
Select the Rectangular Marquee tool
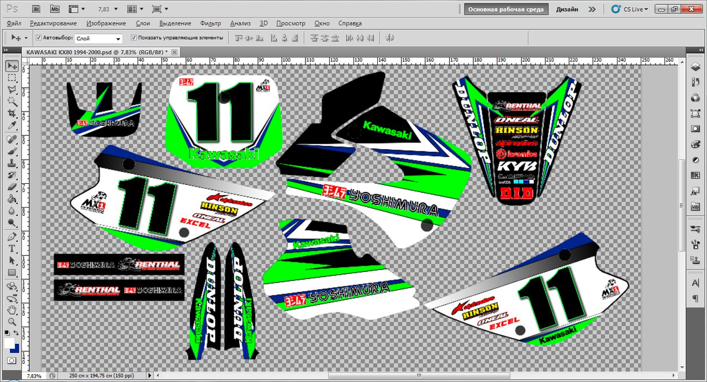(12, 78)
